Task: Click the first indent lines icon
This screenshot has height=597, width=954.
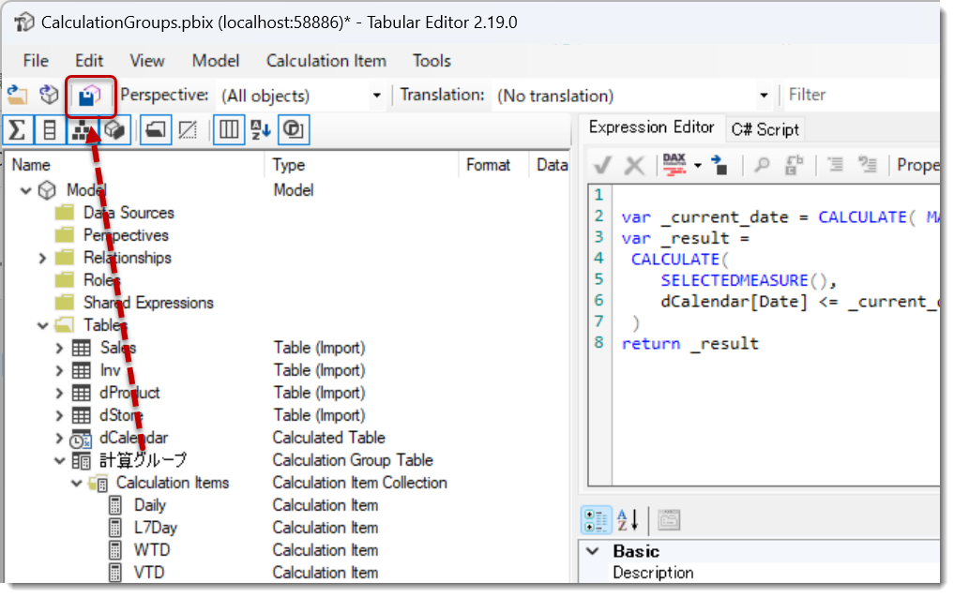Action: pos(836,165)
